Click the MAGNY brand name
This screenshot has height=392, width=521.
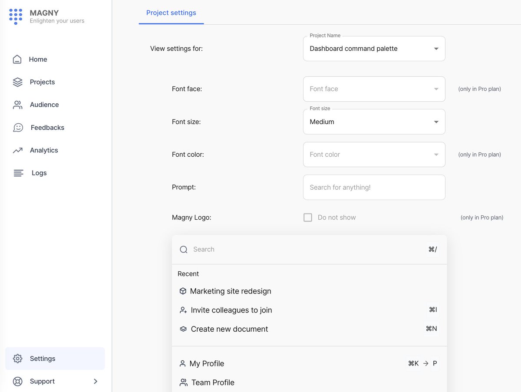pos(44,13)
